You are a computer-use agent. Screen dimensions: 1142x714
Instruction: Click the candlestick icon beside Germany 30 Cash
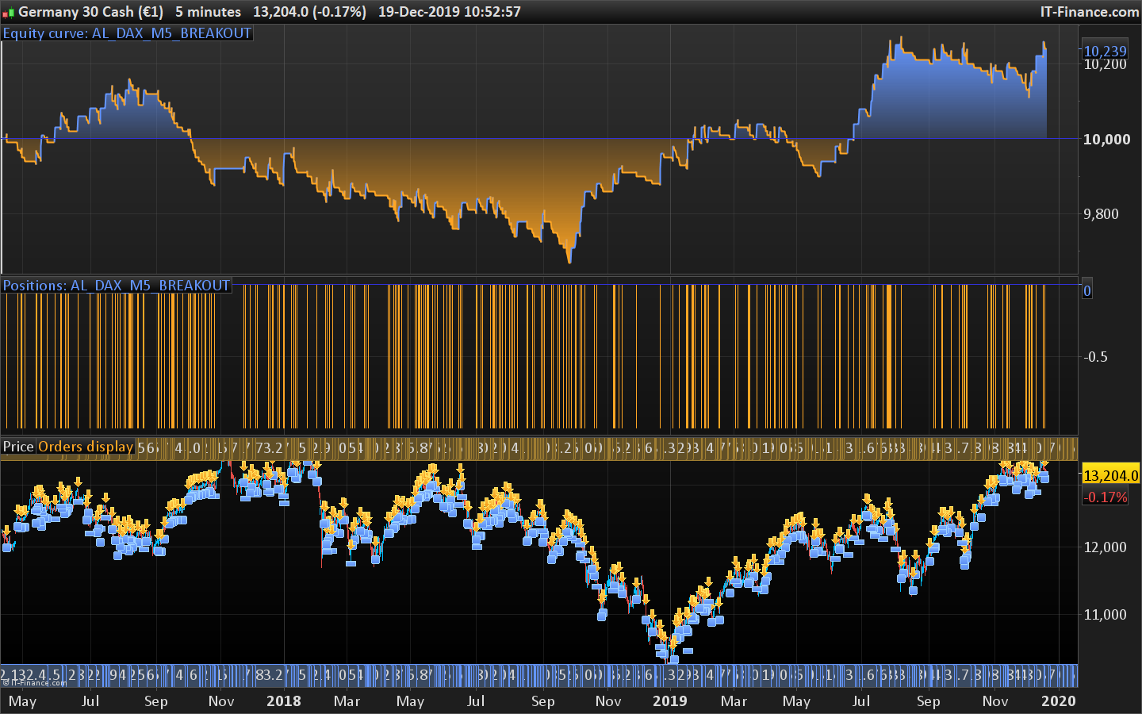pos(9,12)
